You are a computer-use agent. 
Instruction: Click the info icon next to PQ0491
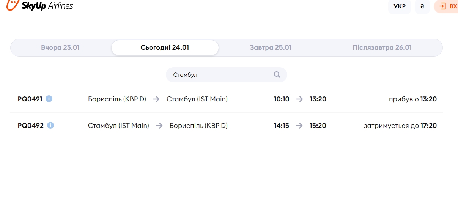click(49, 99)
